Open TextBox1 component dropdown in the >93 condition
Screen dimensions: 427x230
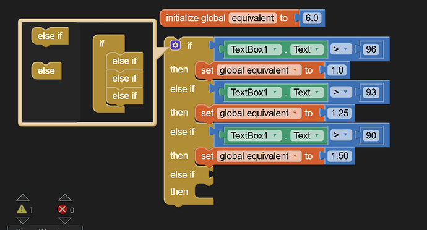point(254,92)
